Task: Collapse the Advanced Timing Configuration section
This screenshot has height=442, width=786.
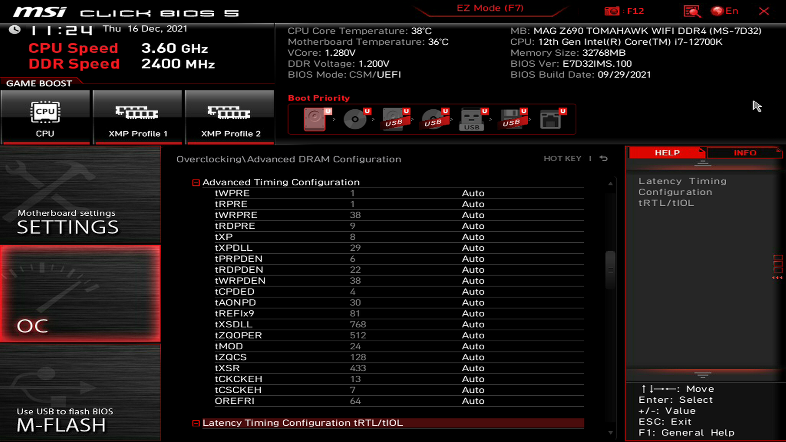Action: click(196, 182)
